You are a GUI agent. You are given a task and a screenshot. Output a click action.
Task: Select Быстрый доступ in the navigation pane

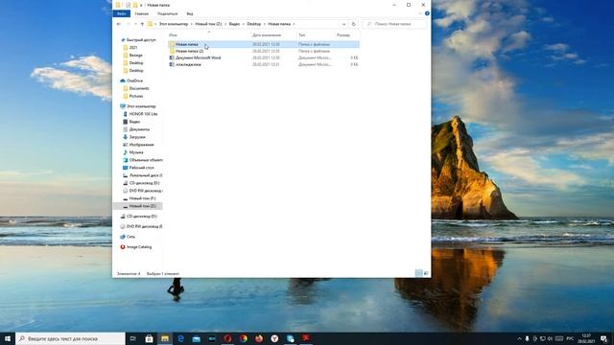tap(141, 40)
